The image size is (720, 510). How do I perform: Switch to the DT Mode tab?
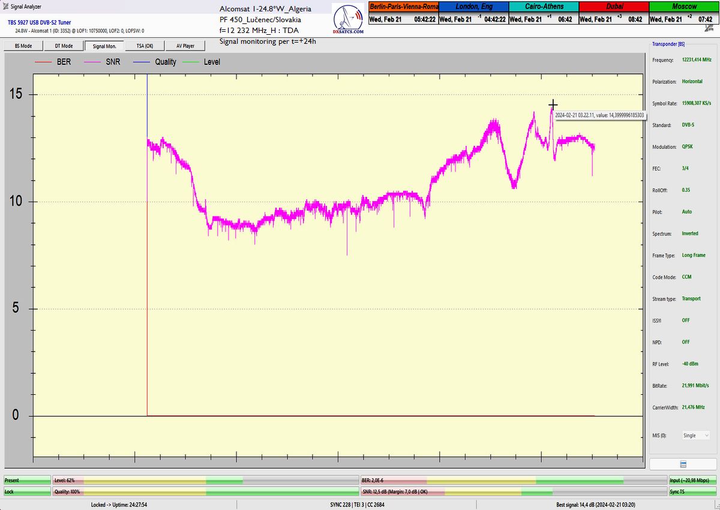click(63, 46)
